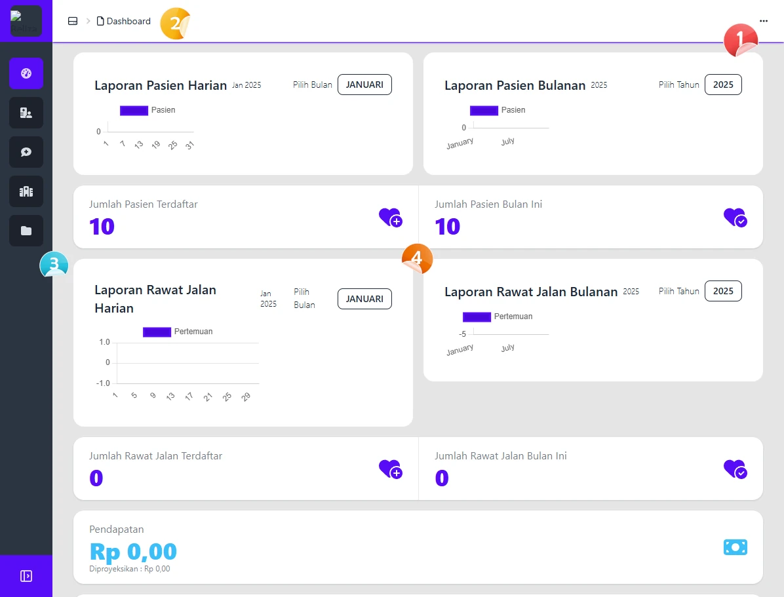Viewport: 784px width, 597px height.
Task: Open JANUARI month picker for Laporan Pasien Harian
Action: 364,85
